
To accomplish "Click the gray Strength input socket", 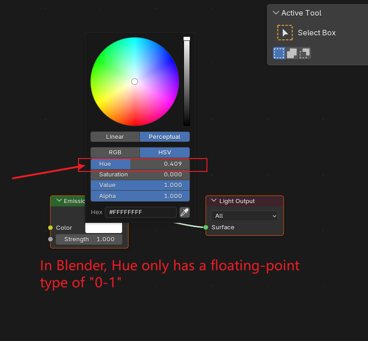I will point(50,239).
